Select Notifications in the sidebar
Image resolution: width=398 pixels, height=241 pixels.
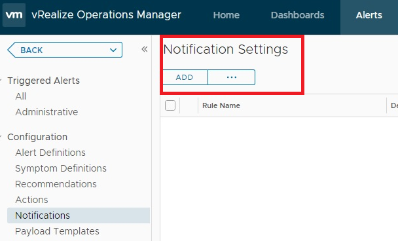click(x=79, y=215)
